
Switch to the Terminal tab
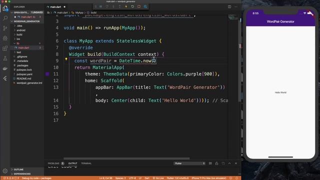point(86,163)
